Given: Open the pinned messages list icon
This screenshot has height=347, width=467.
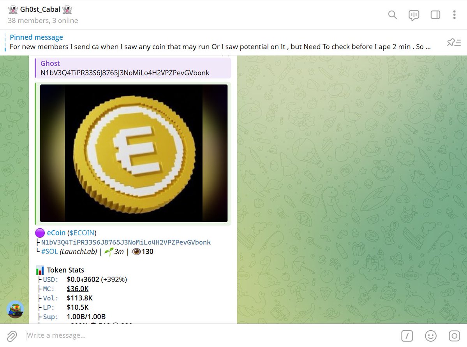Looking at the screenshot, I should pyautogui.click(x=454, y=42).
